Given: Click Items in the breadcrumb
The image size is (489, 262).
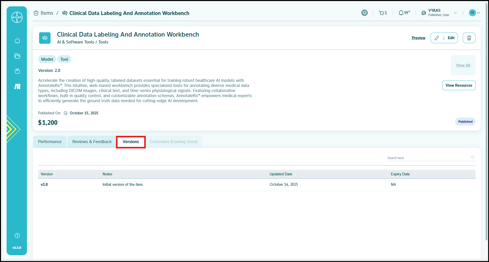Looking at the screenshot, I should point(47,13).
